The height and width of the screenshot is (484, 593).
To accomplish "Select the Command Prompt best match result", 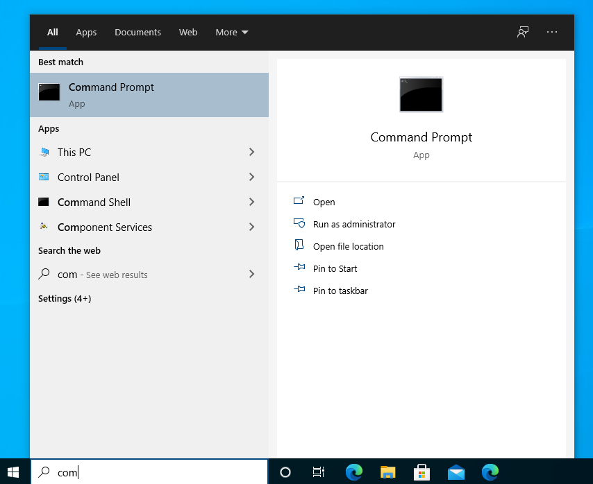I will click(x=149, y=95).
